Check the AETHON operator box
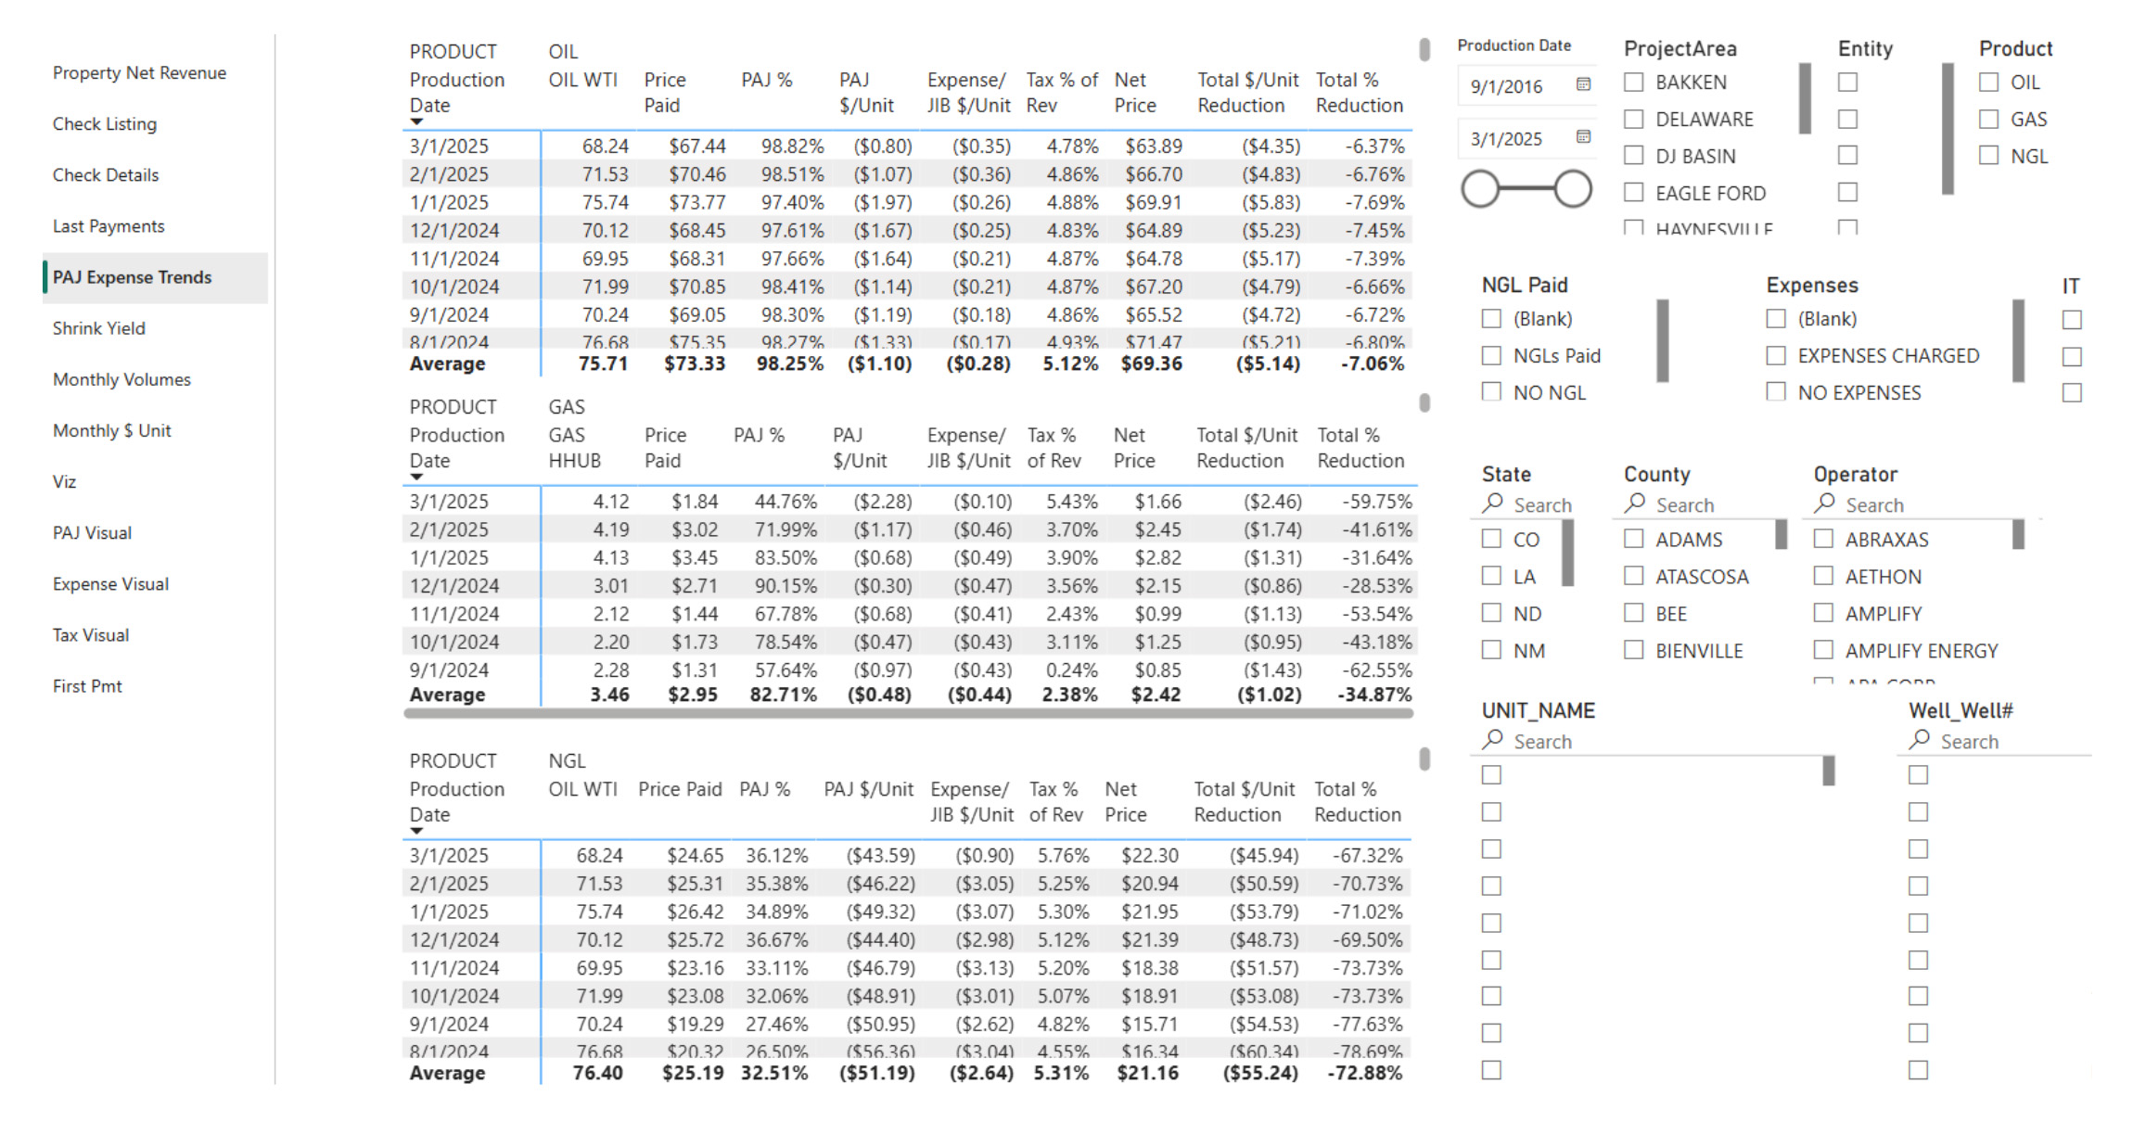2133x1122 pixels. 1823,577
